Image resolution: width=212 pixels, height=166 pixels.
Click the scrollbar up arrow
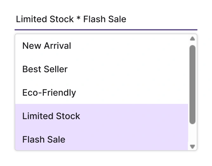click(x=192, y=39)
